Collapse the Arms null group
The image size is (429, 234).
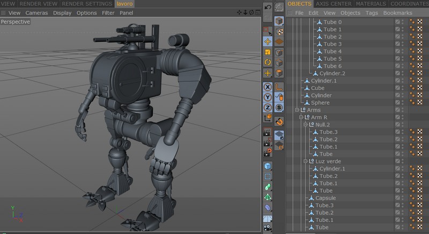coord(297,110)
